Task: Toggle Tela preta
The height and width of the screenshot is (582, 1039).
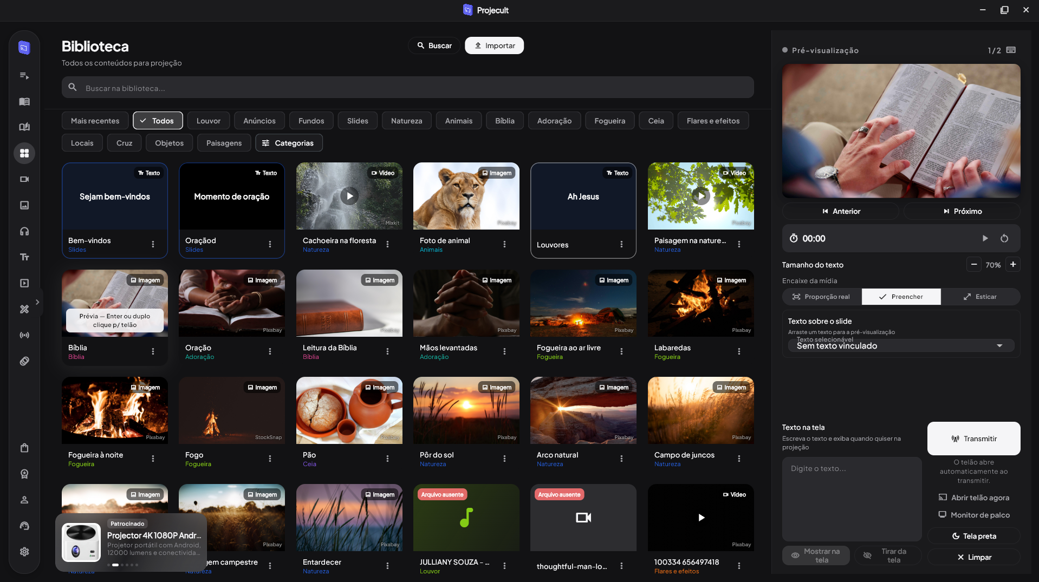Action: [973, 536]
